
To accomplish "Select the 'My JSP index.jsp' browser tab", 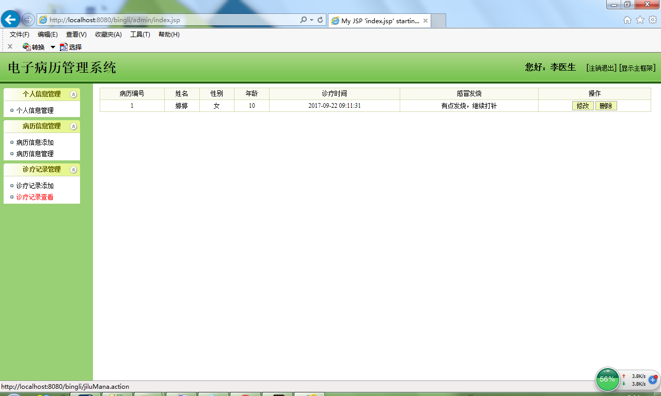I will point(379,21).
